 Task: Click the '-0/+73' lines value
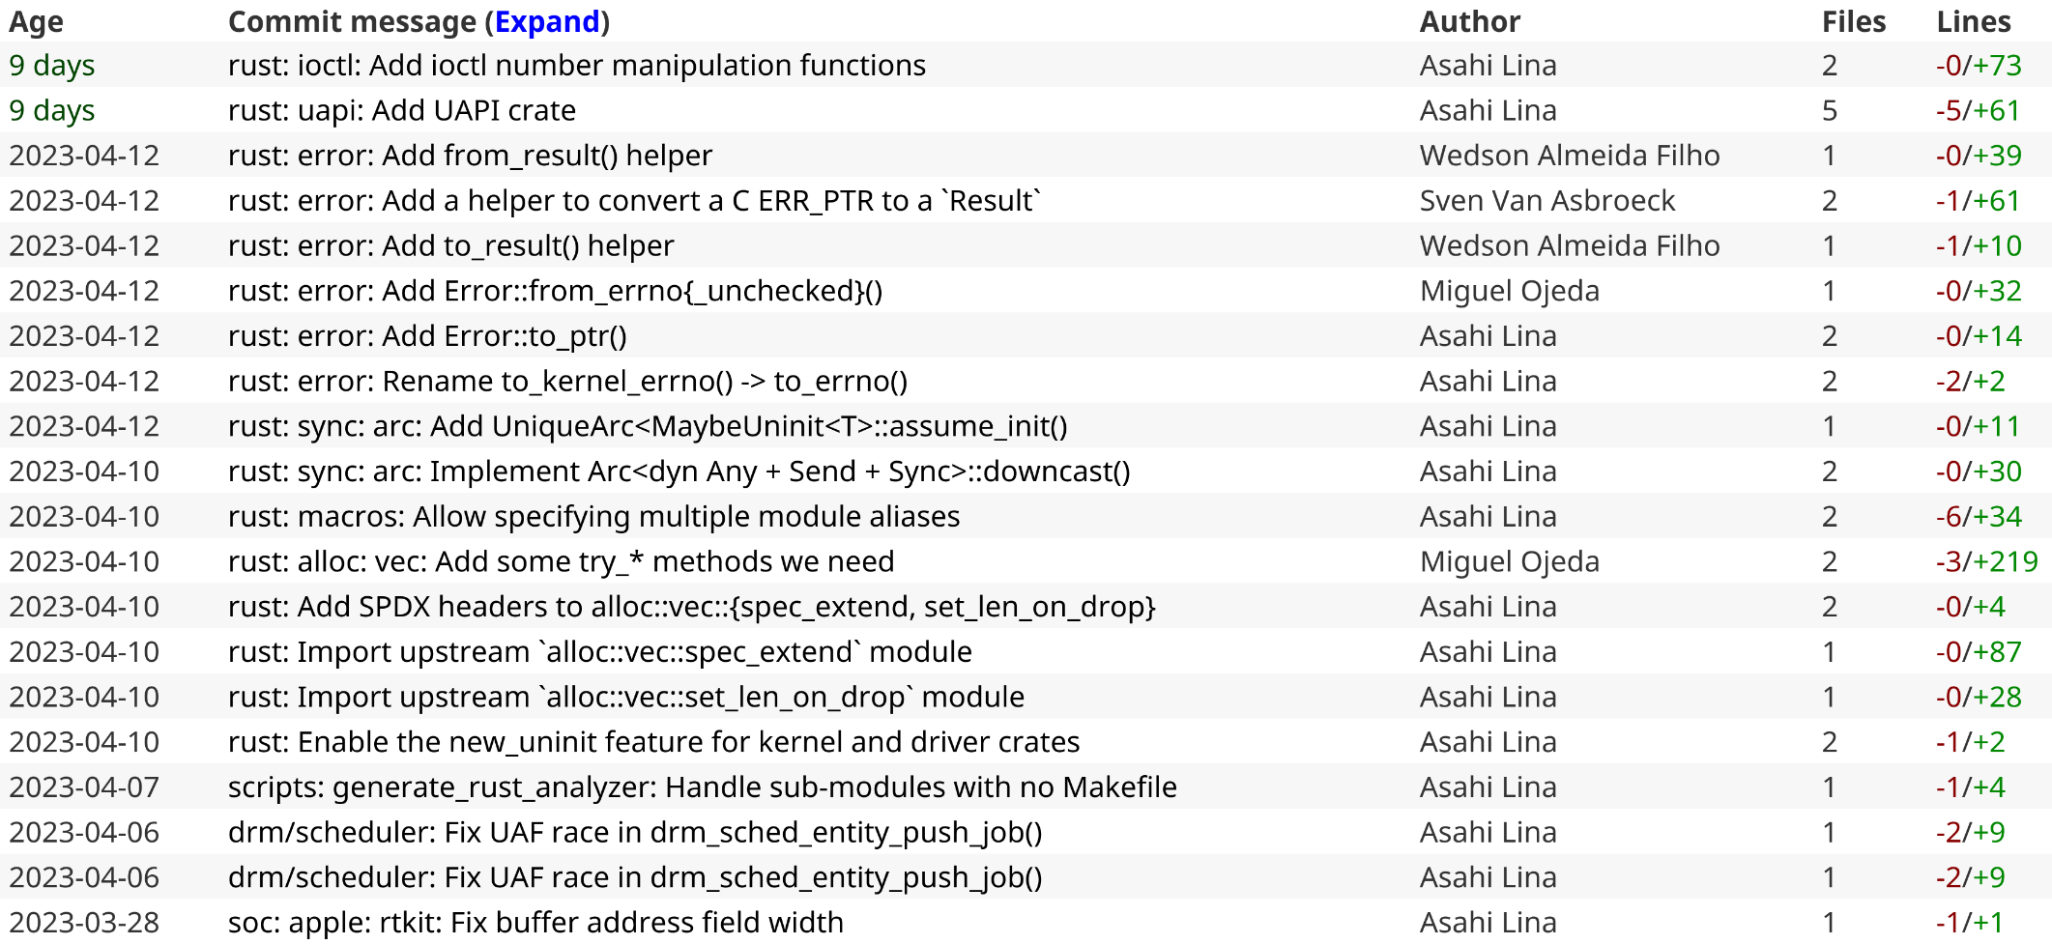pyautogui.click(x=1979, y=66)
